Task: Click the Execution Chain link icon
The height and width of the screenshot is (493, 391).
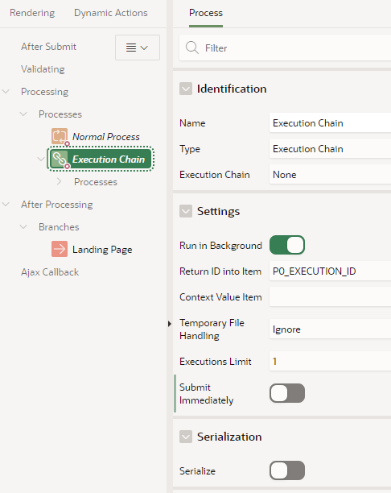Action: pyautogui.click(x=60, y=159)
